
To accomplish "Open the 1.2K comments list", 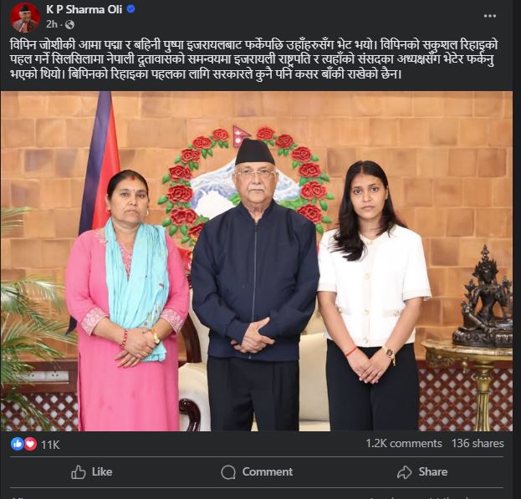I will [x=404, y=443].
